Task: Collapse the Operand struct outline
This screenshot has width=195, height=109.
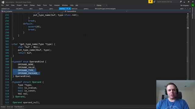Action: (x=12, y=82)
